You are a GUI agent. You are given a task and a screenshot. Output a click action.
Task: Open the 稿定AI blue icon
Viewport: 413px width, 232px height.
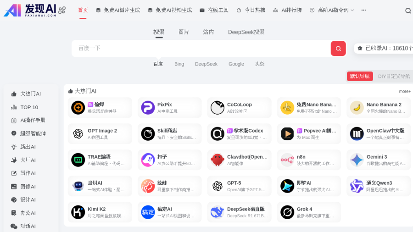(148, 212)
